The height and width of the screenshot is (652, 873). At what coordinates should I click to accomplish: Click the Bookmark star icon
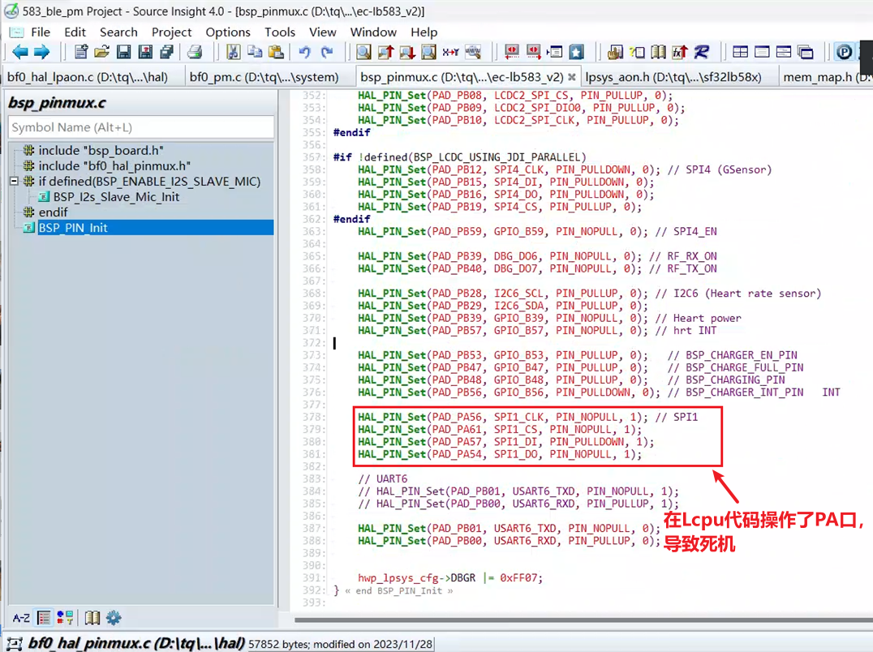(576, 53)
